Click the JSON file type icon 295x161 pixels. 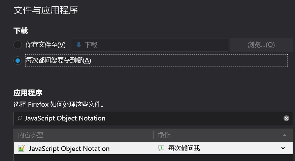coord(22,148)
